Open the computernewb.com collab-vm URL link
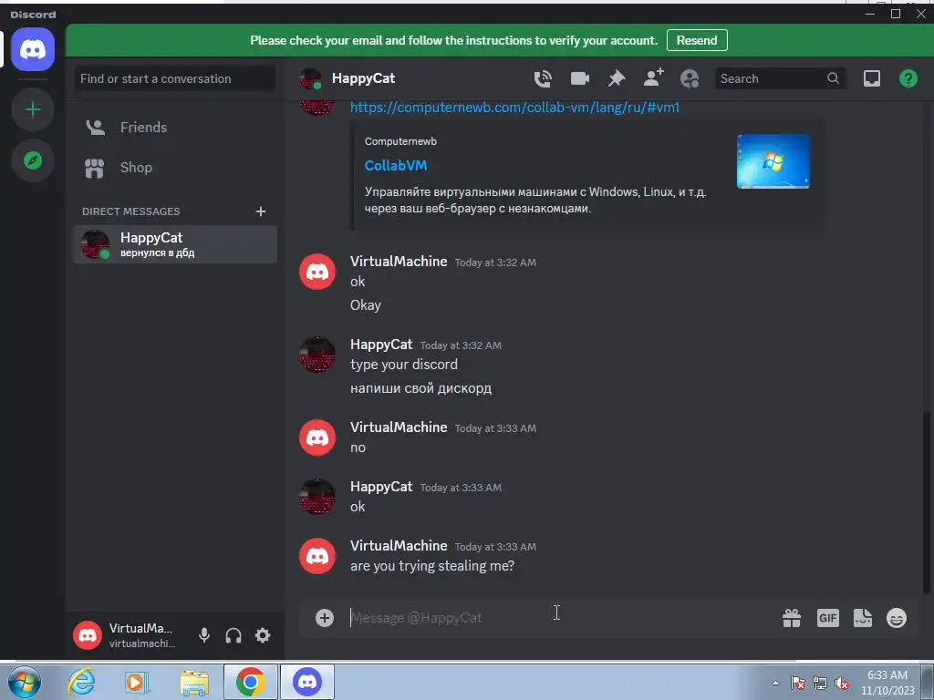Image resolution: width=934 pixels, height=700 pixels. click(x=514, y=108)
